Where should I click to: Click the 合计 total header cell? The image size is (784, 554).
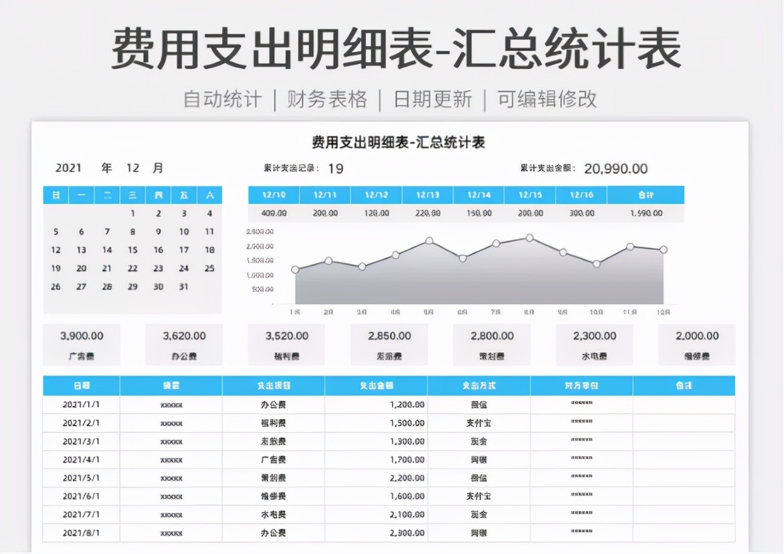click(646, 195)
